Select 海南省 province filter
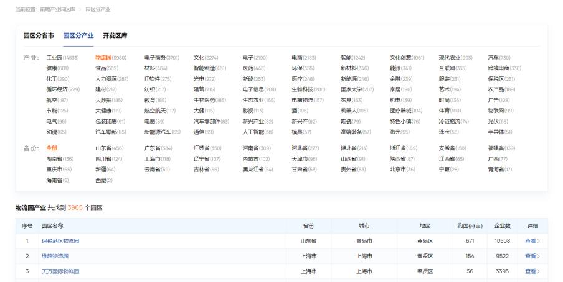 (57, 180)
